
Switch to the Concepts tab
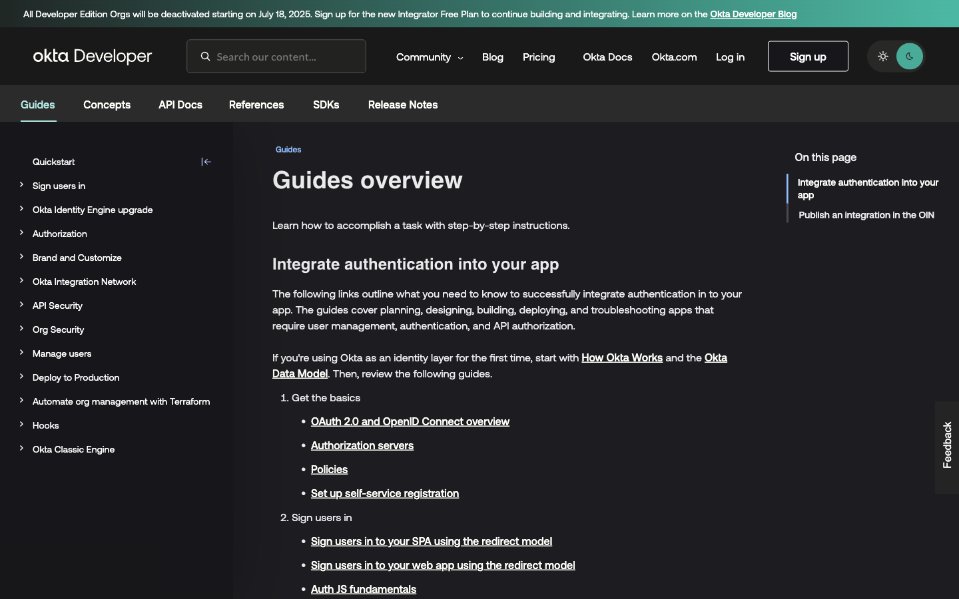pos(107,104)
